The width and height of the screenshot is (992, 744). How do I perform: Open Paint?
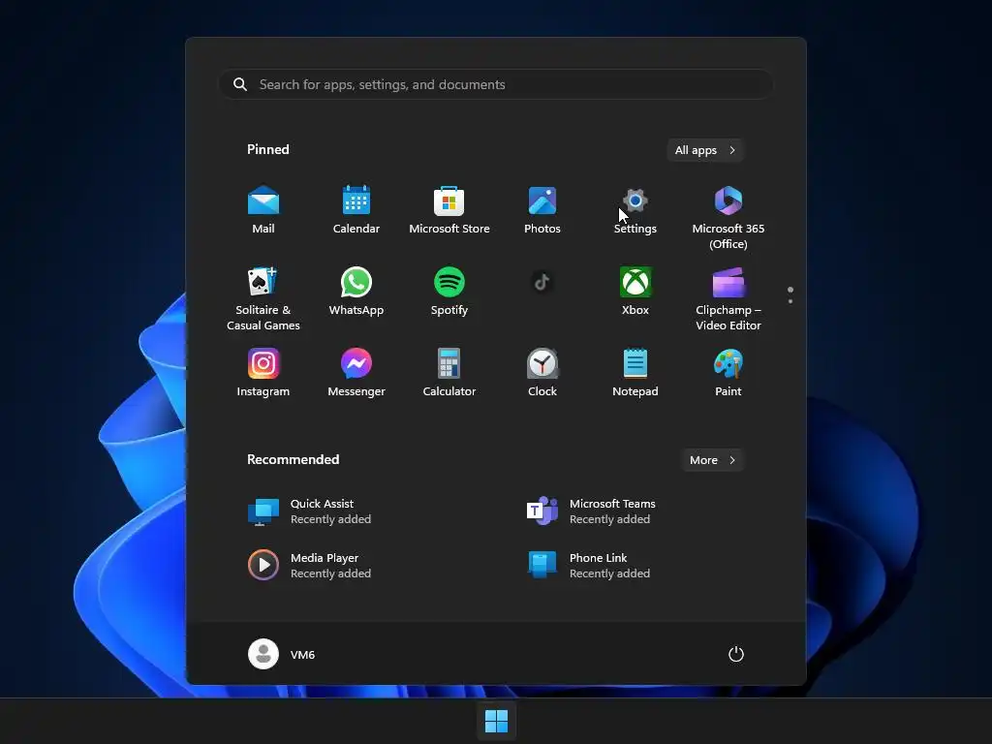point(728,373)
